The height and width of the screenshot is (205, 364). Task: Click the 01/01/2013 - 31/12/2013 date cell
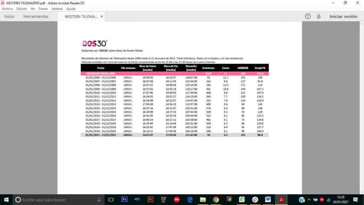(101, 104)
